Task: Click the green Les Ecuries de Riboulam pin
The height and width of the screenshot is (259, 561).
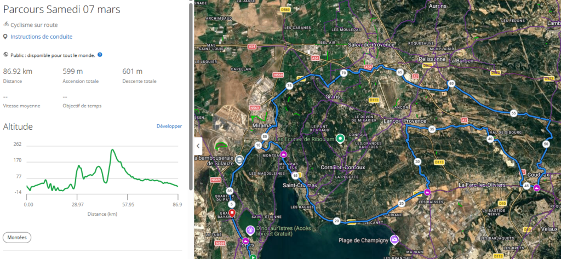Action: click(340, 138)
